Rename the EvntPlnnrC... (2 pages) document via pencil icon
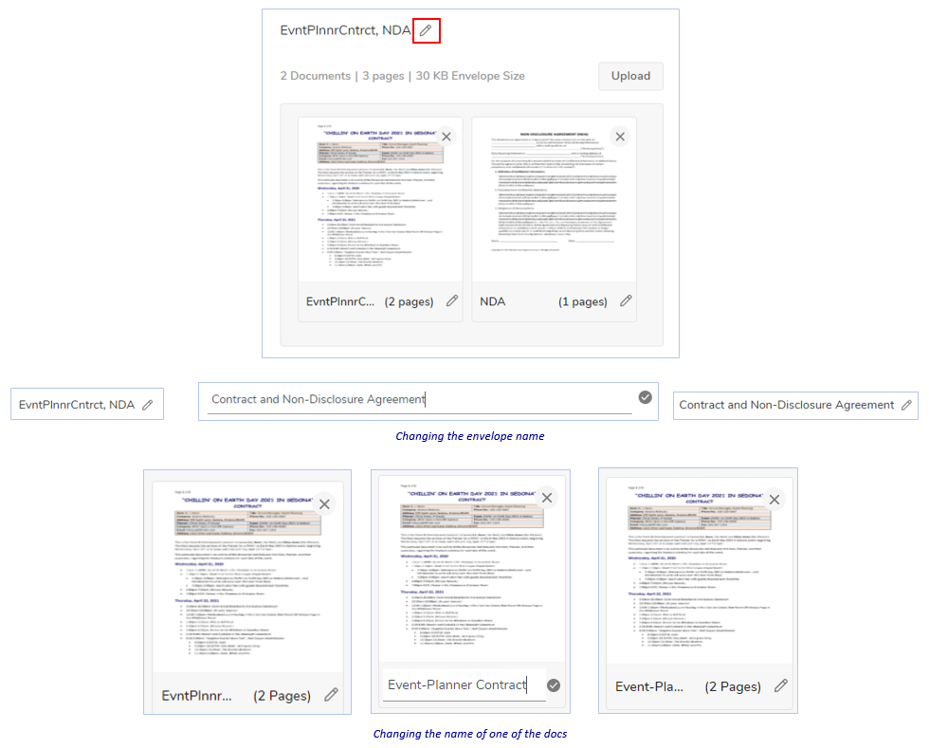This screenshot has height=748, width=929. click(452, 301)
